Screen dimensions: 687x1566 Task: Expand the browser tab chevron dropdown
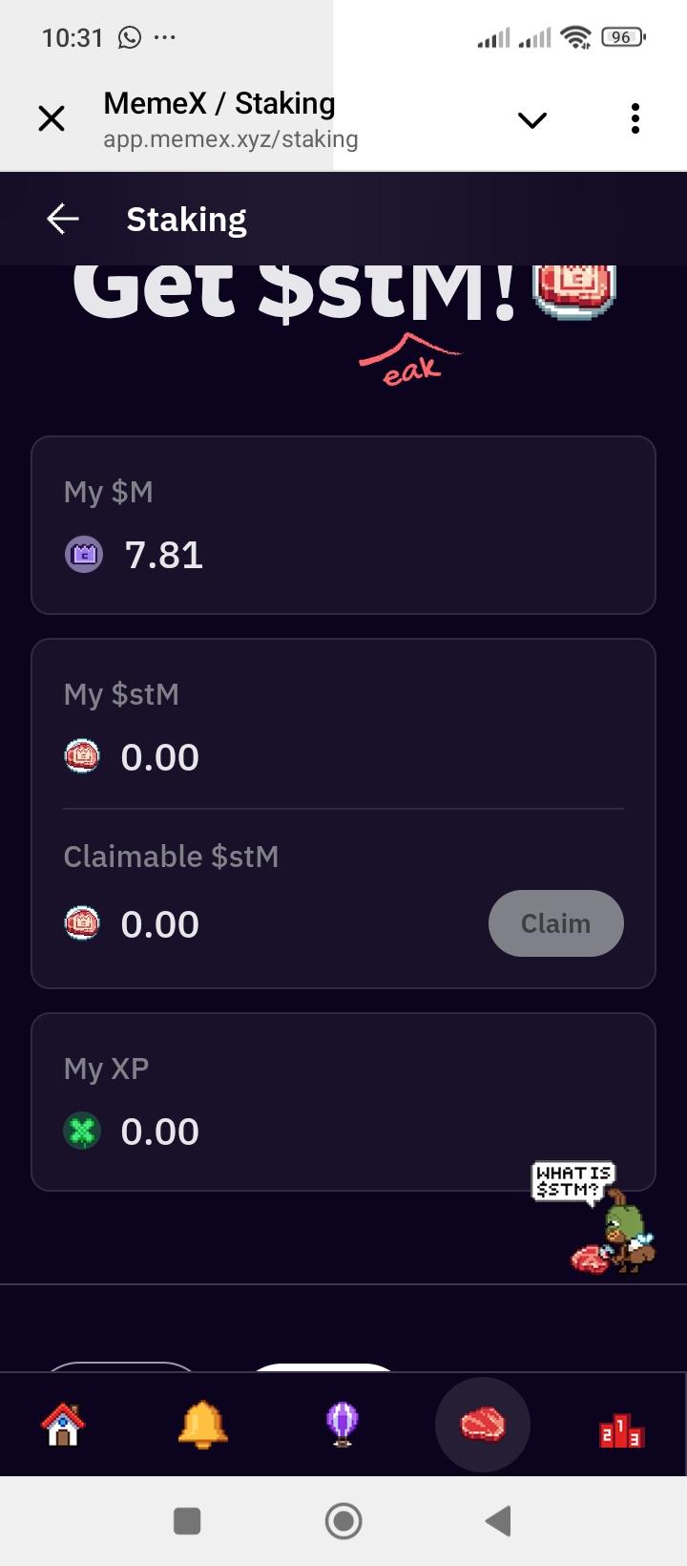point(531,120)
